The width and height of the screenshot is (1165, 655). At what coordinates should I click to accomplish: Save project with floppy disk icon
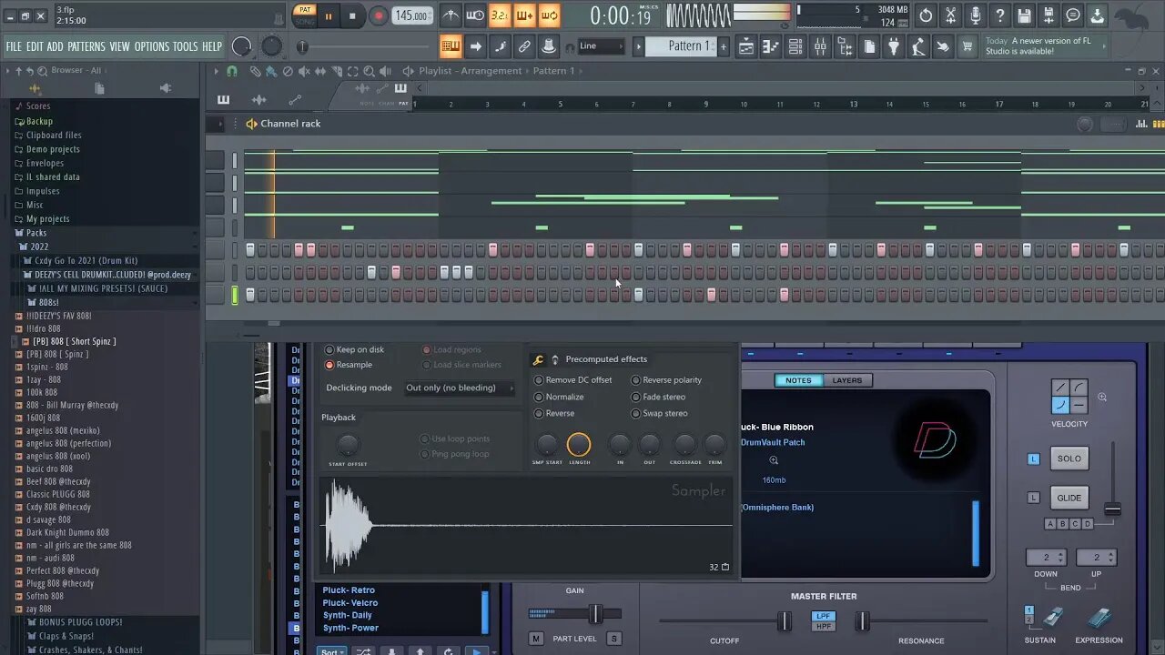pyautogui.click(x=1024, y=15)
